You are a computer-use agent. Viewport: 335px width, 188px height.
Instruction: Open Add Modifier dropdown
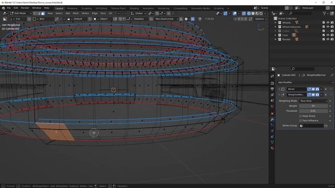(305, 83)
